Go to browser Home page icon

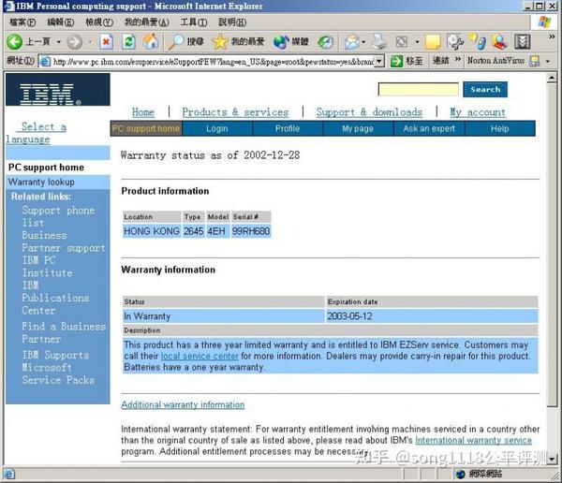151,41
